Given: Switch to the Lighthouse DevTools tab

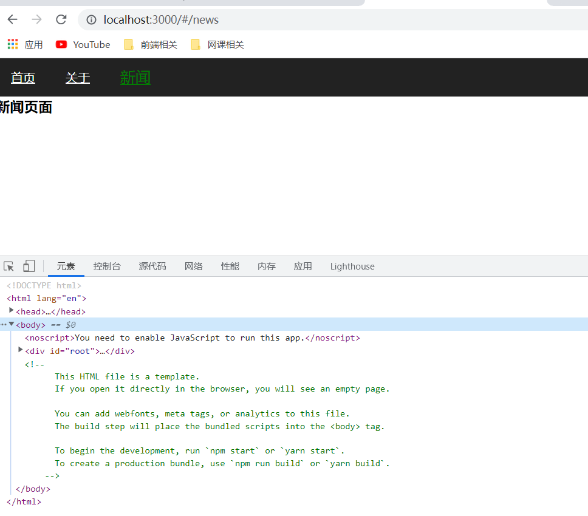Looking at the screenshot, I should [x=352, y=266].
